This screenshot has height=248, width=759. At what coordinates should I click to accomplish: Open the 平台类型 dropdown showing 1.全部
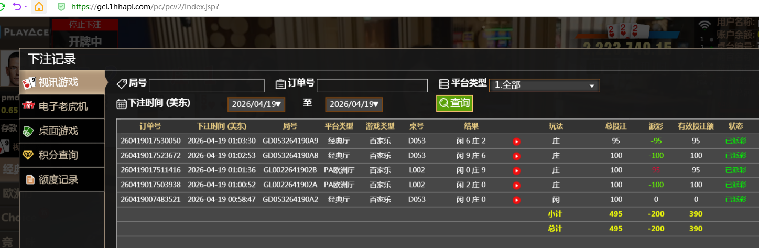pos(545,85)
